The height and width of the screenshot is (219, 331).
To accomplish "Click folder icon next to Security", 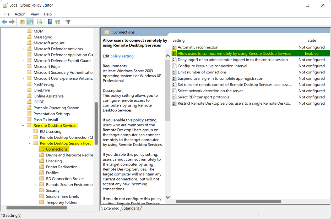I will [42, 190].
